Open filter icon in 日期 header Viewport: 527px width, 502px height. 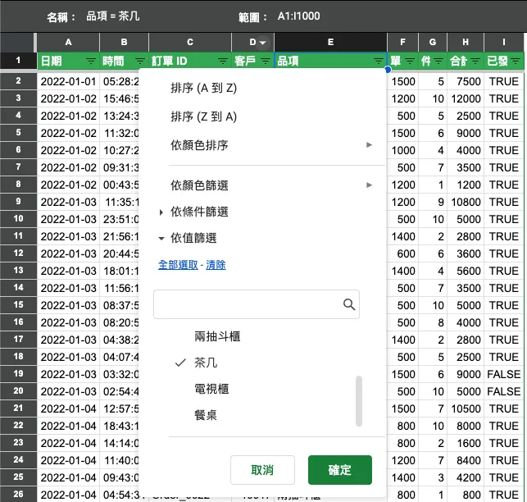tap(90, 62)
